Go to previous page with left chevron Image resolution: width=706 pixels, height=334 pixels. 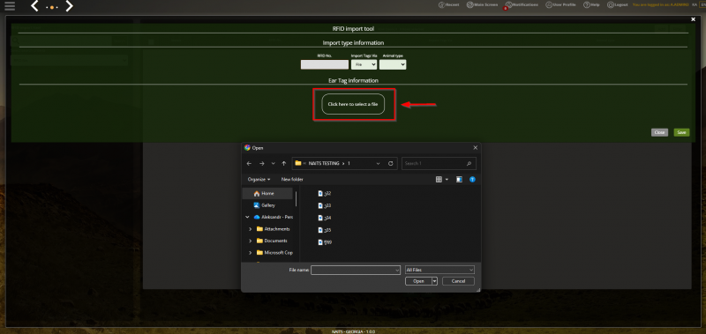(x=34, y=6)
